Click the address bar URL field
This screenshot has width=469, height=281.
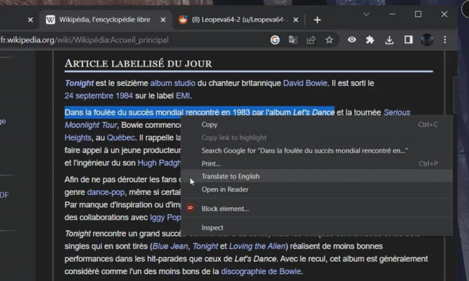(125, 40)
